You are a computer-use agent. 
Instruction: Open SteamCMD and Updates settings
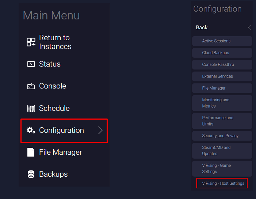click(x=222, y=151)
